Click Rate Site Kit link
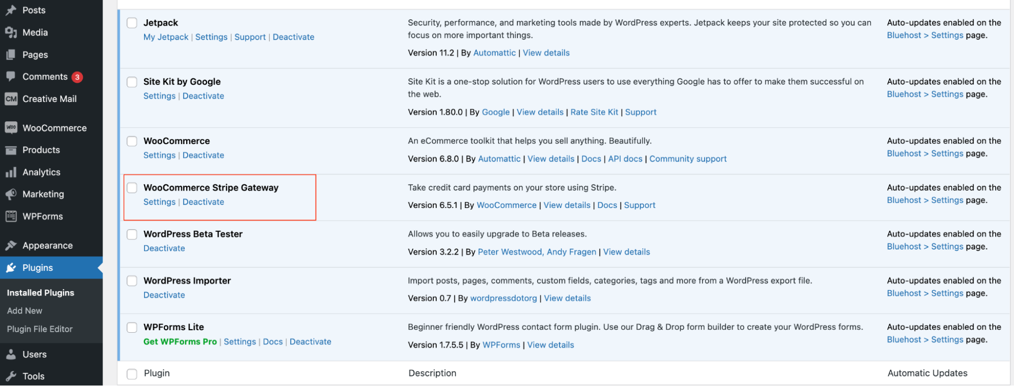The height and width of the screenshot is (386, 1014). pos(595,112)
